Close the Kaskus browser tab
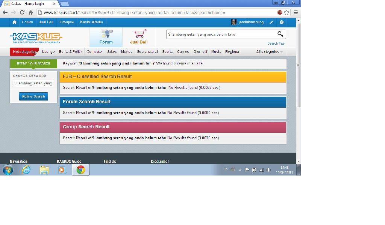Image resolution: width=385 pixels, height=225 pixels. (x=54, y=4)
